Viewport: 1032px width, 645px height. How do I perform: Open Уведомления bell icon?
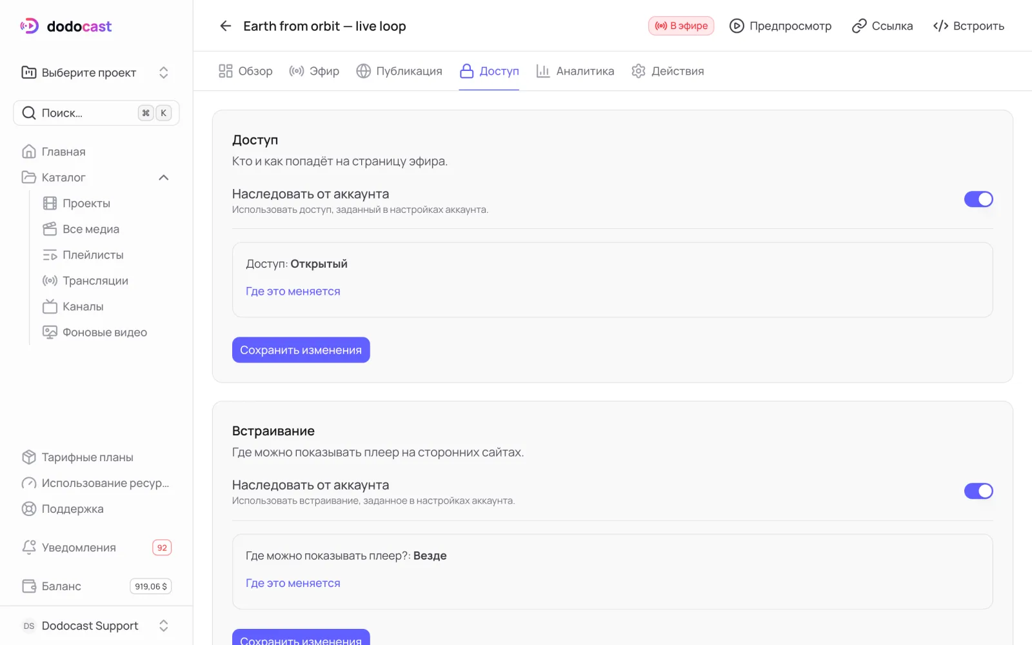point(29,548)
